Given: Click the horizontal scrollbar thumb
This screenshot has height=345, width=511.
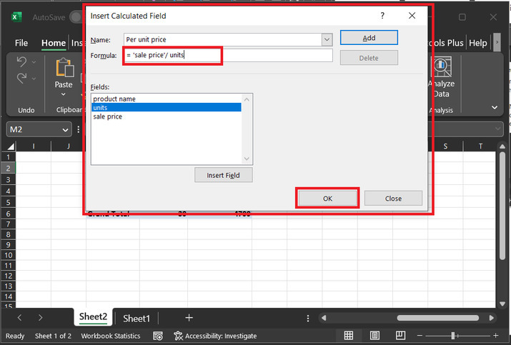Looking at the screenshot, I should pyautogui.click(x=437, y=318).
